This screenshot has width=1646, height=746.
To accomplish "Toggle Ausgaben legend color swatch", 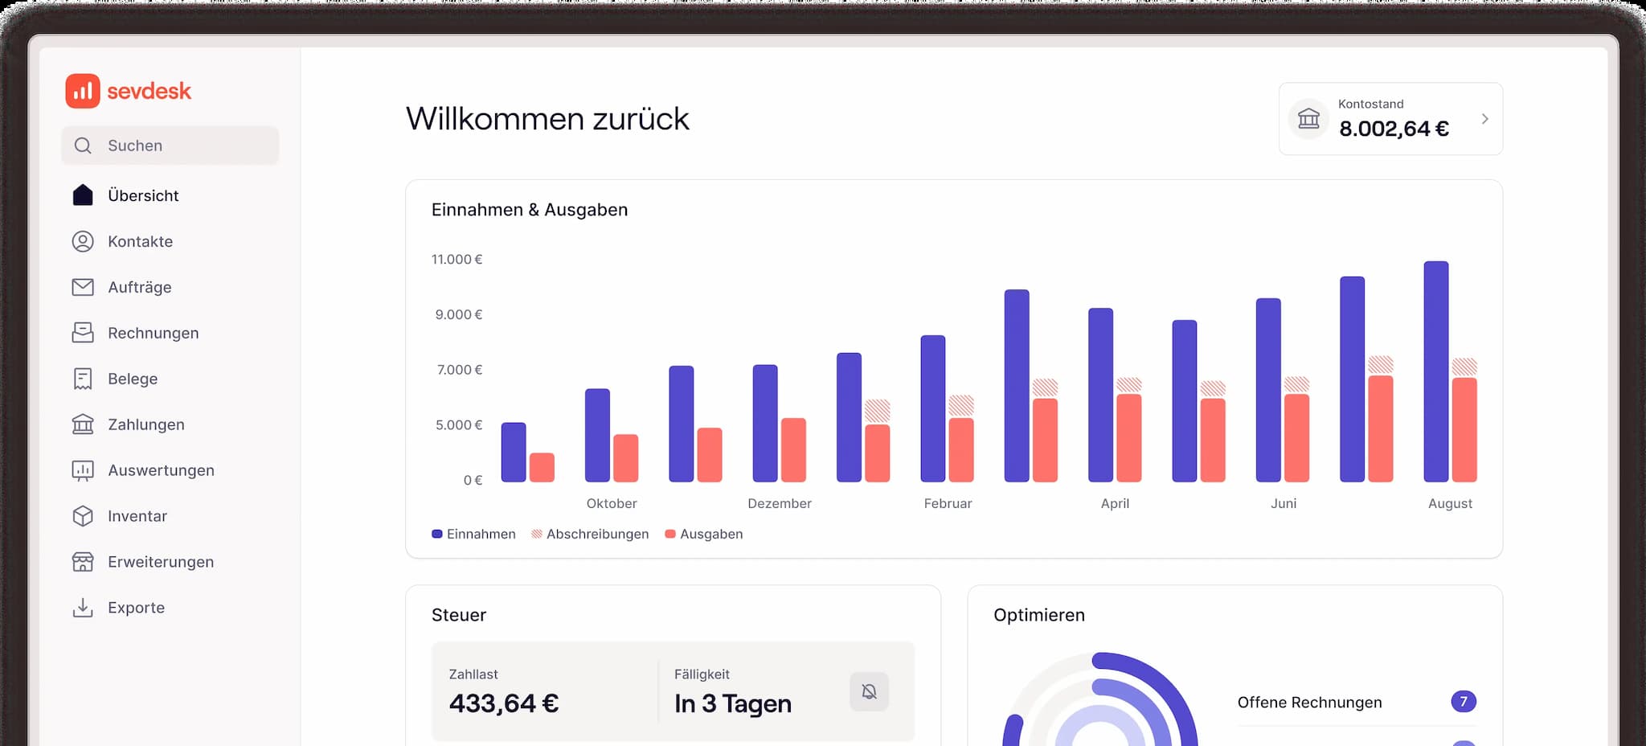I will [x=670, y=534].
